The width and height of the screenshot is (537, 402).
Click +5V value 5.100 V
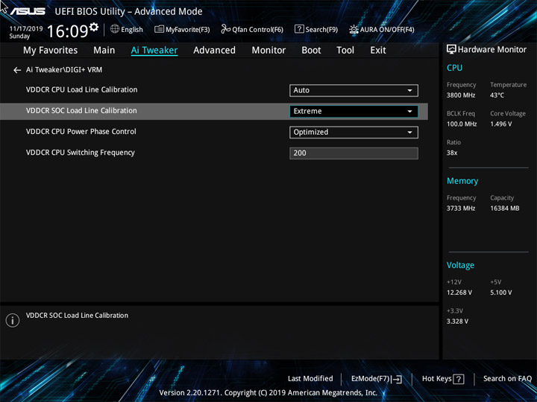tap(500, 293)
